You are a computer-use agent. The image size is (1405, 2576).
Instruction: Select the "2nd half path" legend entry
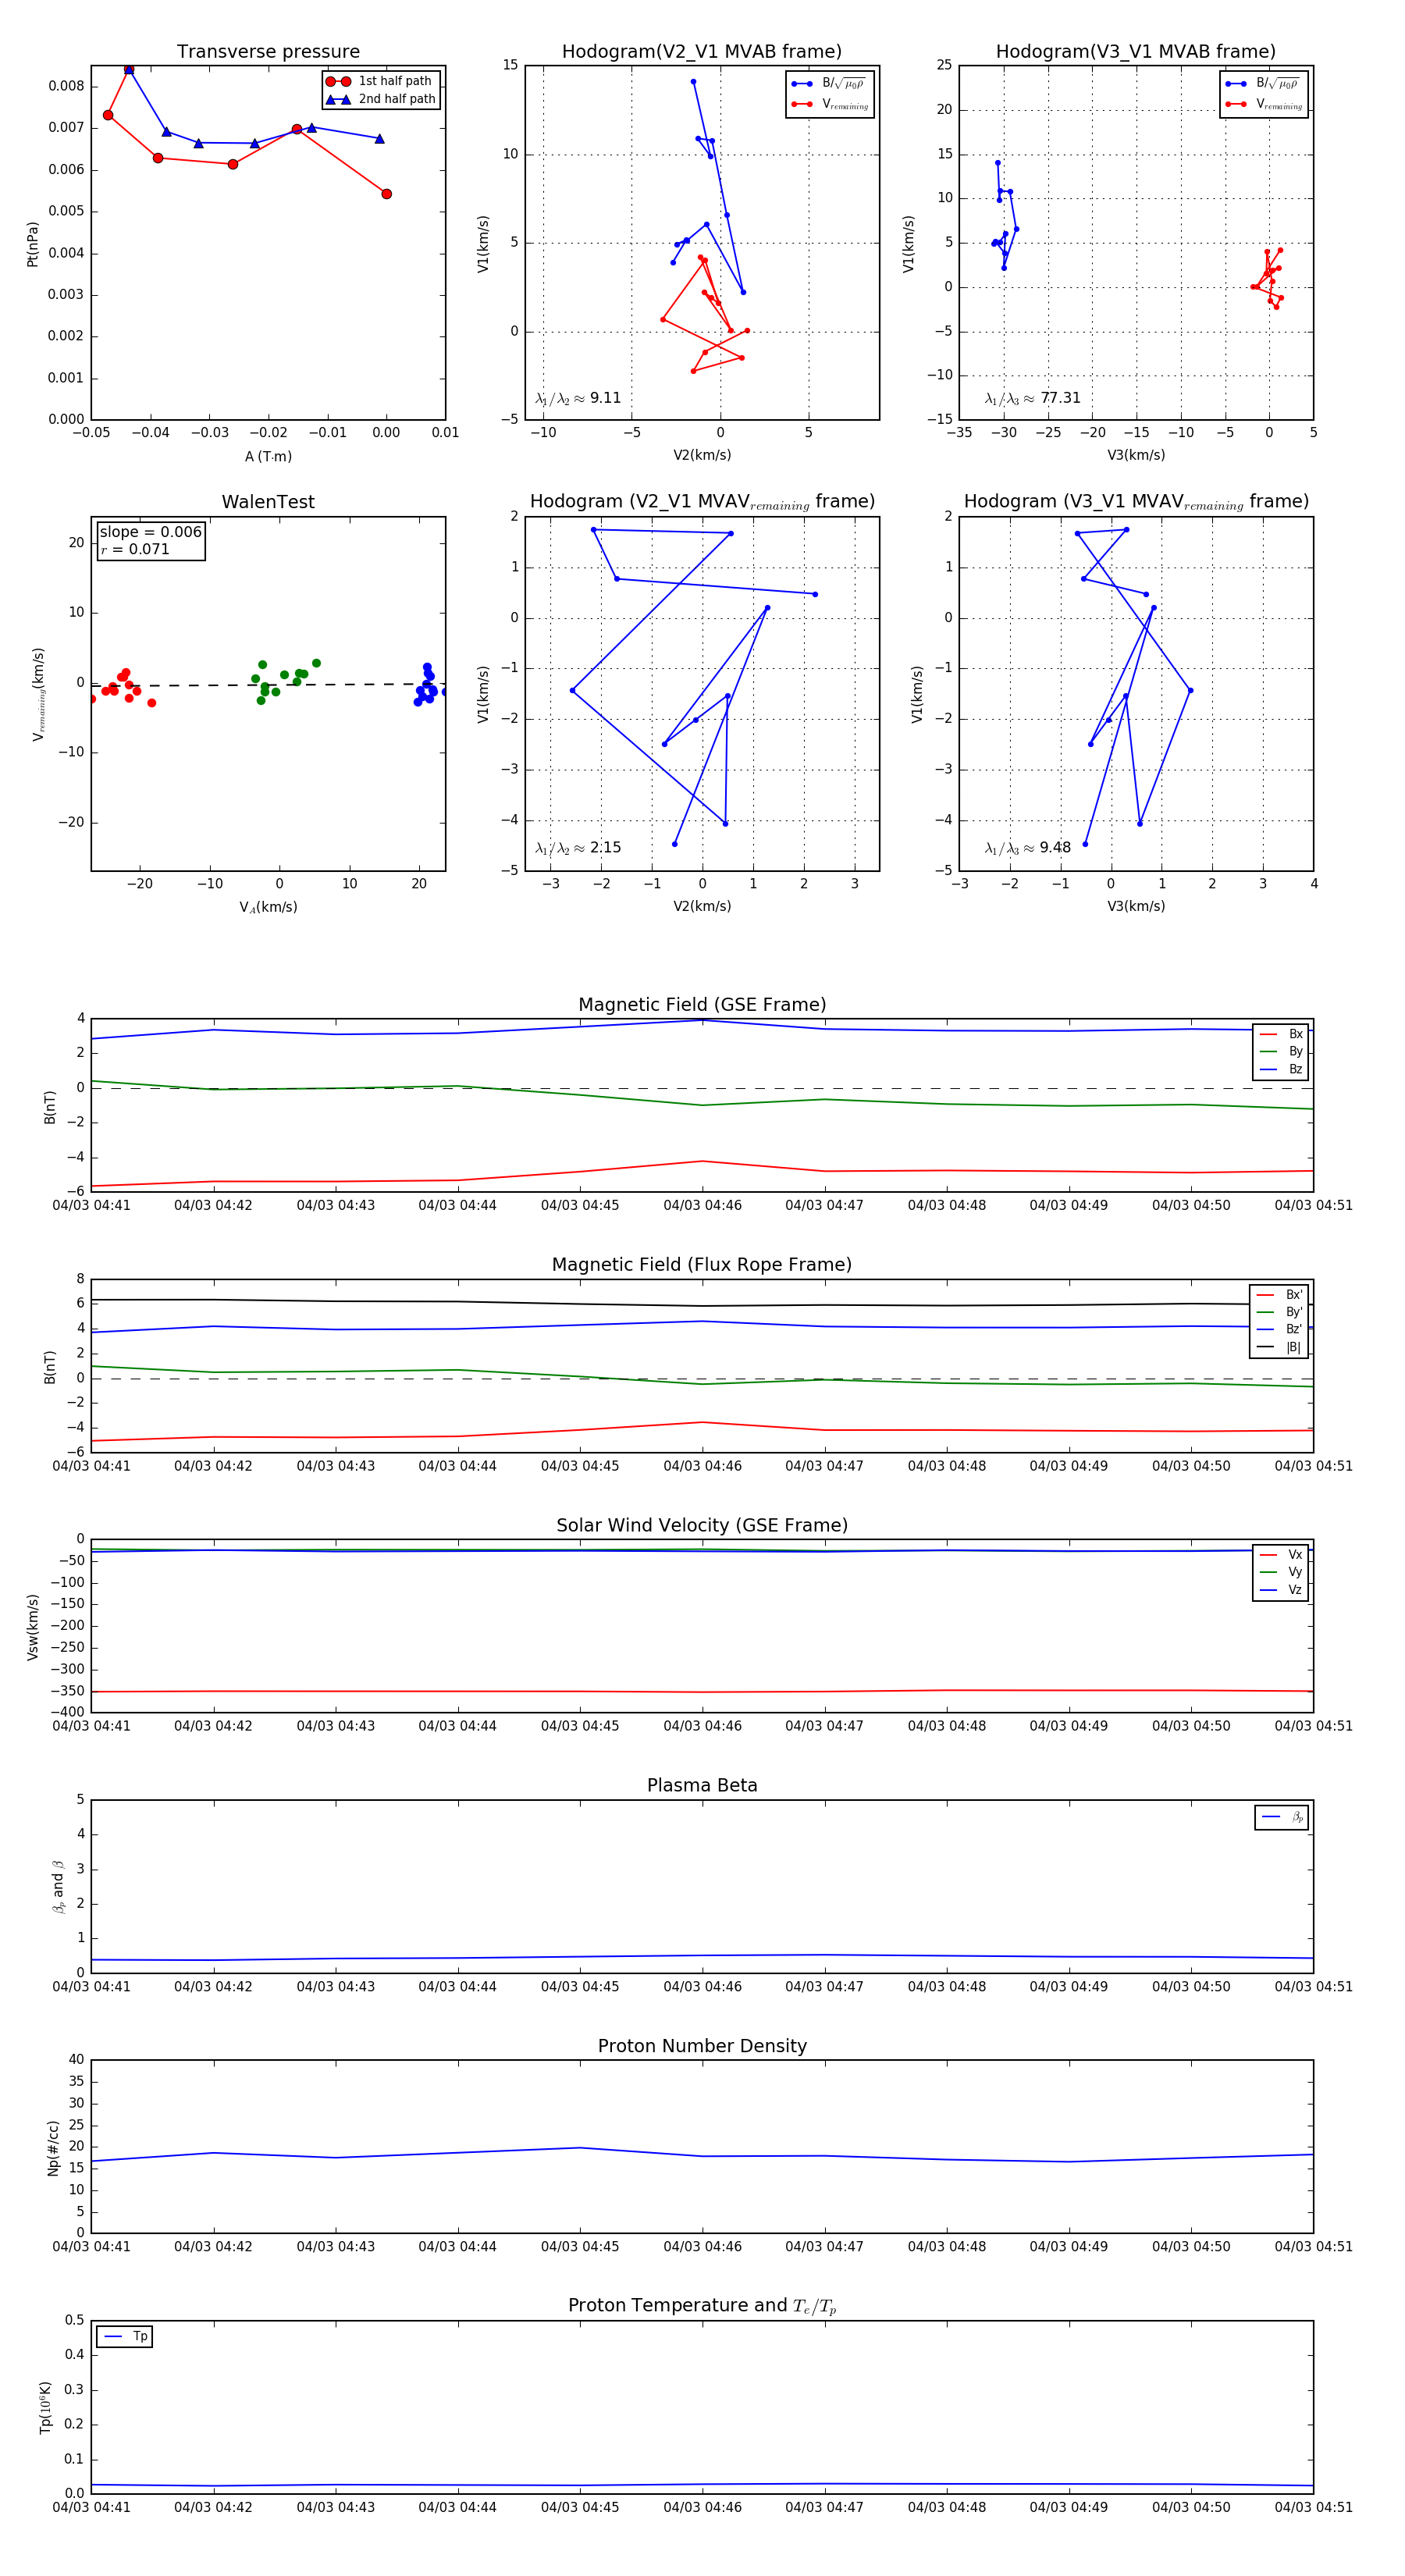pyautogui.click(x=380, y=99)
